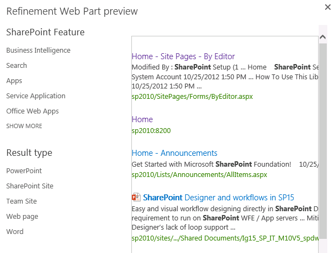Screen dimensions: 336x253
Task: Choose the Office Web Apps refiner
Action: pyautogui.click(x=33, y=111)
